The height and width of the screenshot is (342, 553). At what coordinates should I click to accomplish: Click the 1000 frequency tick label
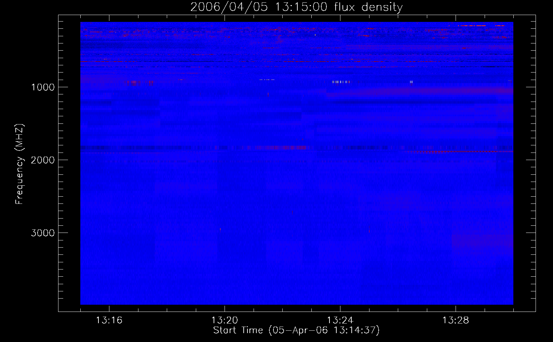pyautogui.click(x=43, y=87)
